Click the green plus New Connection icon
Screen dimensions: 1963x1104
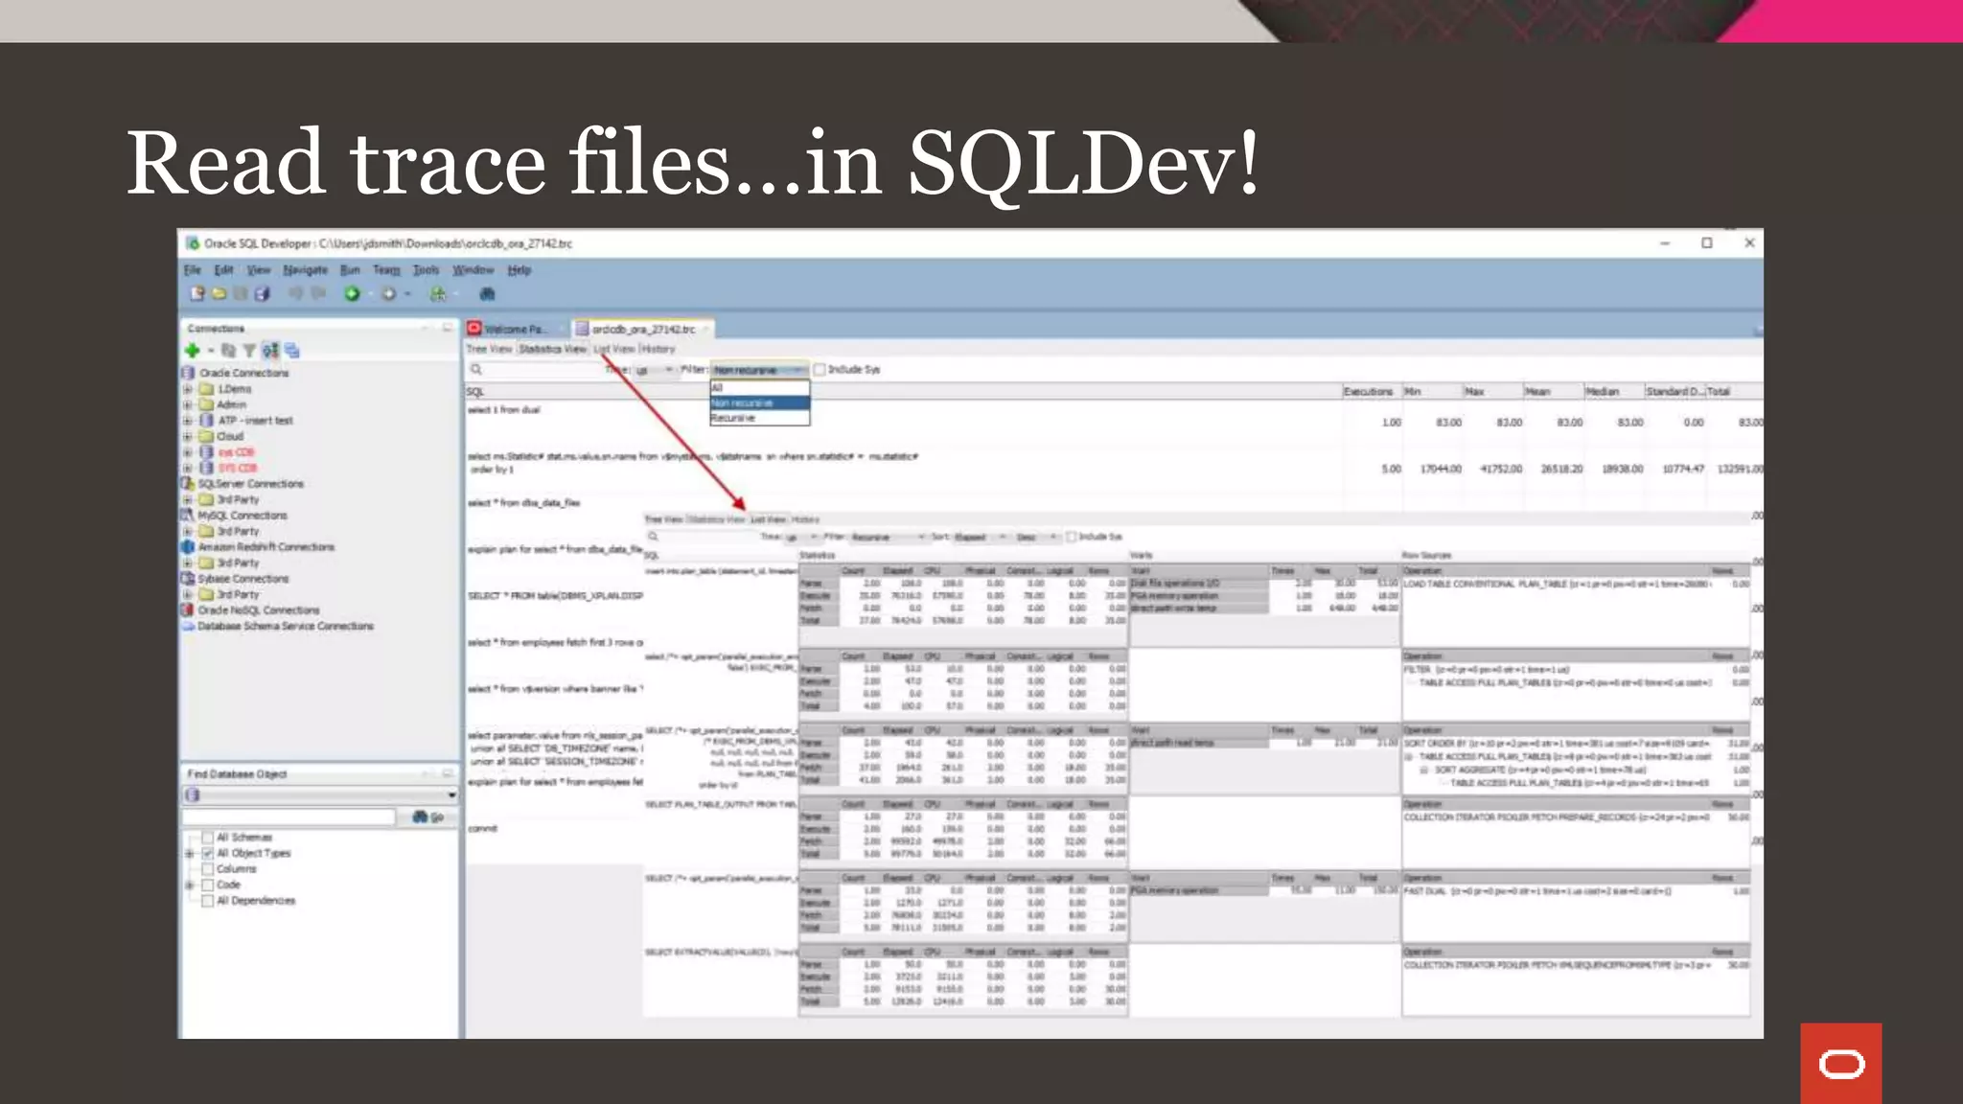coord(192,351)
